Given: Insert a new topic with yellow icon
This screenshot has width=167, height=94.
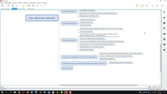Looking at the screenshot, I should (23, 6).
